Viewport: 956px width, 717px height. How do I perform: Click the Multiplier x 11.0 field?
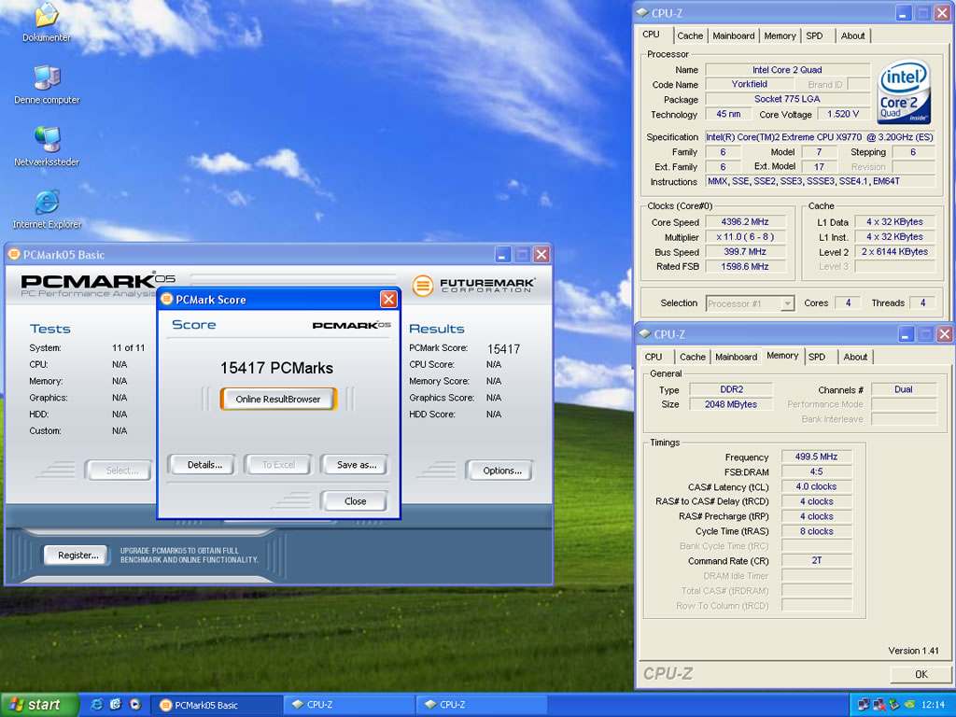click(745, 236)
